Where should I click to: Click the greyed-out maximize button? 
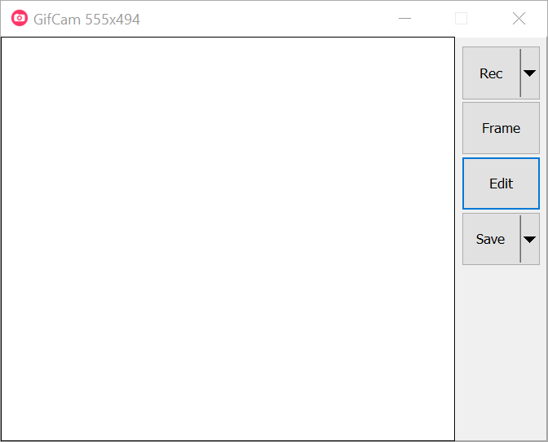(x=462, y=19)
